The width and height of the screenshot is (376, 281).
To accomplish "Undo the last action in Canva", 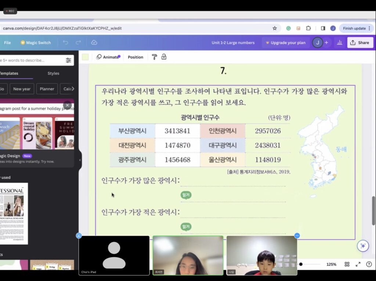I will pyautogui.click(x=65, y=42).
